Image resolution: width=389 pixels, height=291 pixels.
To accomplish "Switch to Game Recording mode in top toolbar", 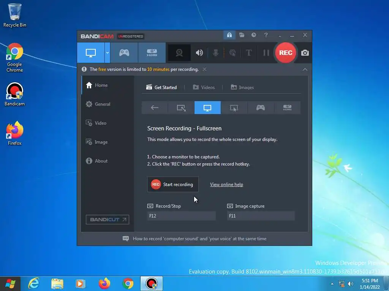I will point(124,53).
